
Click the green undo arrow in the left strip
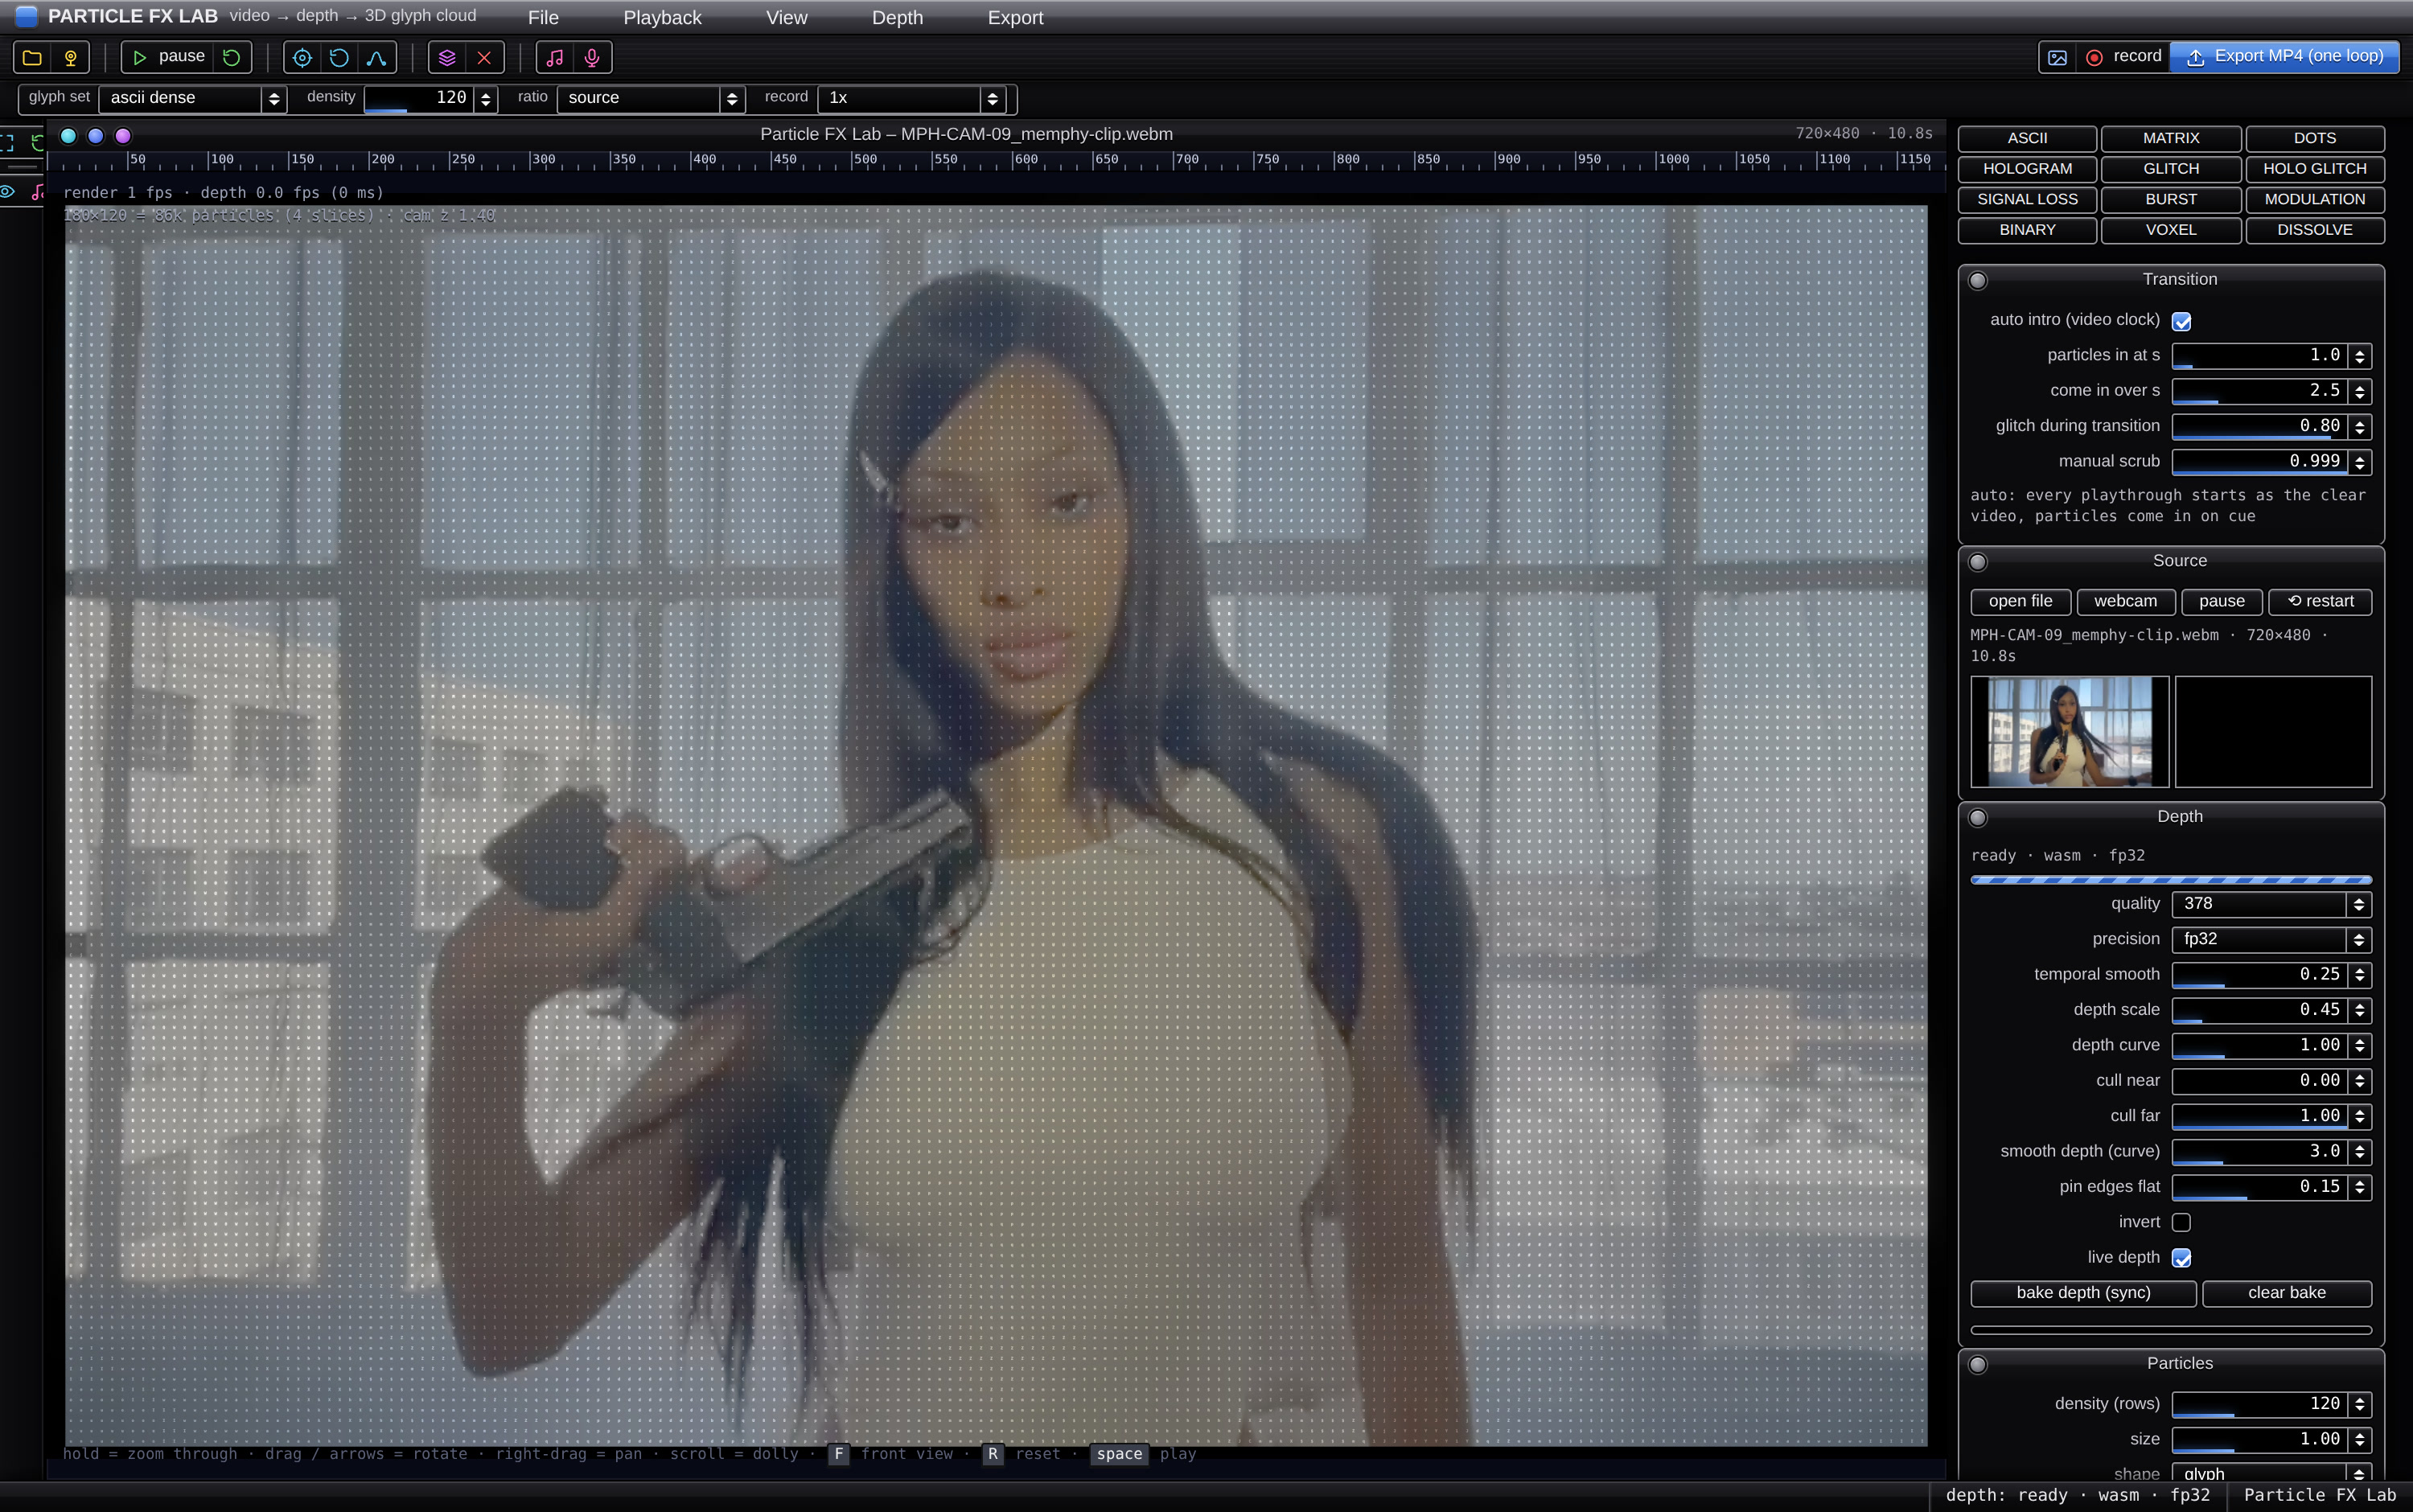pos(38,142)
